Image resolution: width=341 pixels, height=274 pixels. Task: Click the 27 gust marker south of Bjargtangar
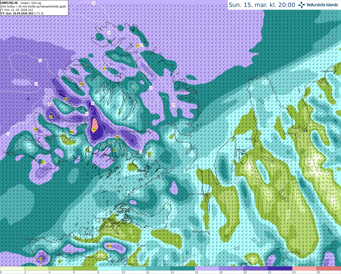click(43, 162)
